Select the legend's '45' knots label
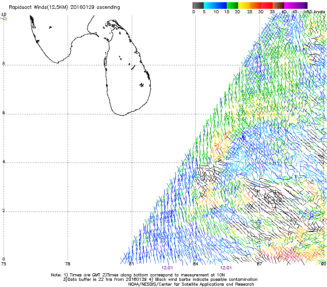 [x=295, y=12]
